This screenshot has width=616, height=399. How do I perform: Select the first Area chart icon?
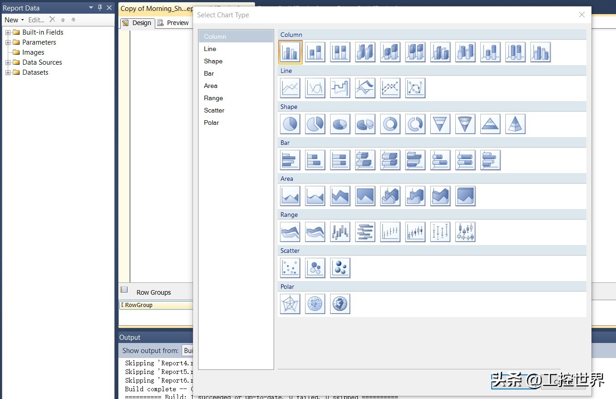pos(290,196)
